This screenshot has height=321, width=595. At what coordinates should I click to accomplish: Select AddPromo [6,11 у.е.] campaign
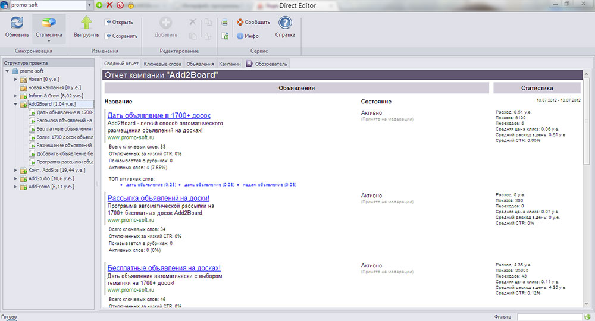click(x=51, y=187)
